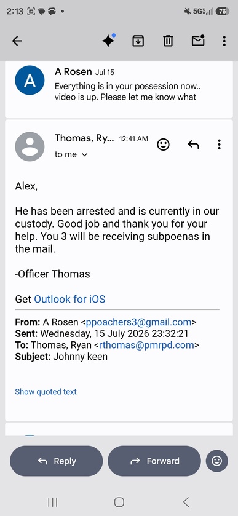Expand recipient details next to "to me"
Image resolution: width=238 pixels, height=516 pixels.
pyautogui.click(x=85, y=154)
